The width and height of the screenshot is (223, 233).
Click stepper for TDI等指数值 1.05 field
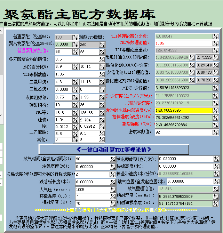(x=102, y=74)
